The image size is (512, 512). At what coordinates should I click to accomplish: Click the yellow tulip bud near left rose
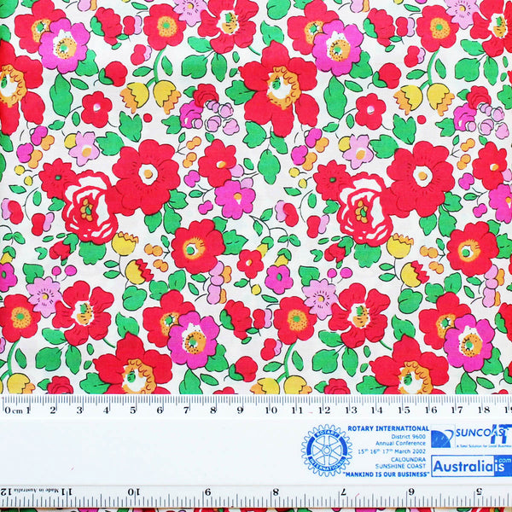point(125,244)
